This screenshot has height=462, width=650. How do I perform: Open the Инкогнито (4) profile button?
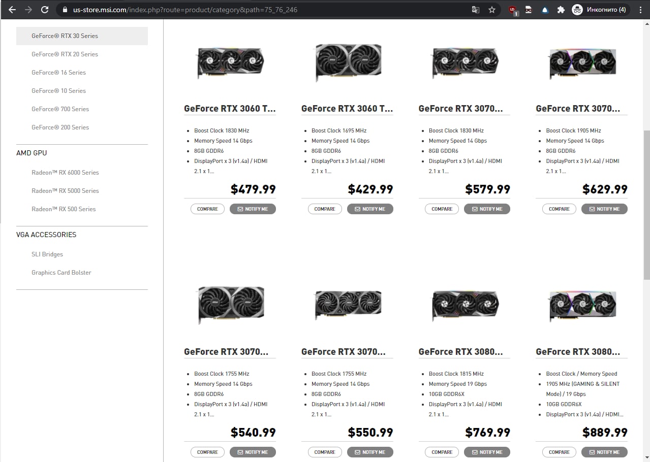(x=601, y=10)
